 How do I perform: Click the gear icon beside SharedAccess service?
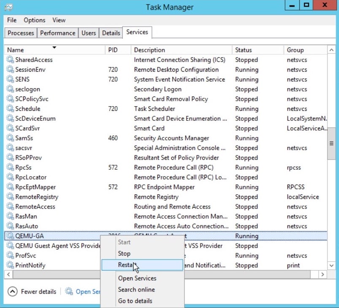coord(10,60)
